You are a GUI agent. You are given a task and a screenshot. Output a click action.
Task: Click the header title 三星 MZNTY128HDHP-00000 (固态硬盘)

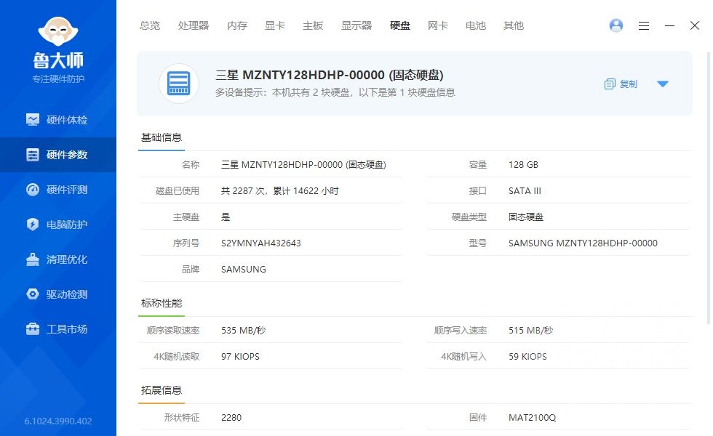pos(329,75)
